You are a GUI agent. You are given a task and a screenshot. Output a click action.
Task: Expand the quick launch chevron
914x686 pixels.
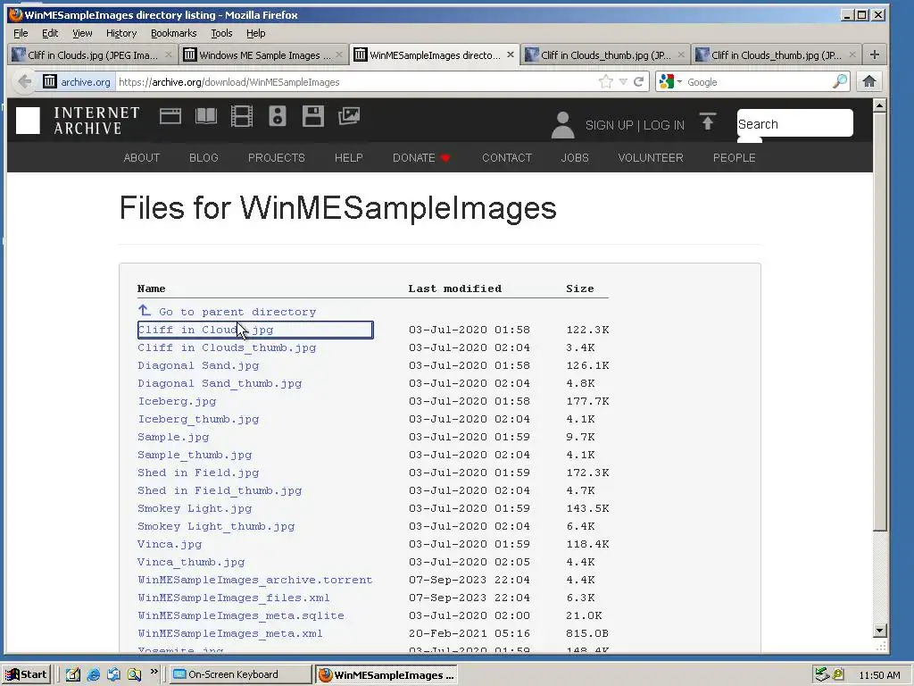pos(154,672)
